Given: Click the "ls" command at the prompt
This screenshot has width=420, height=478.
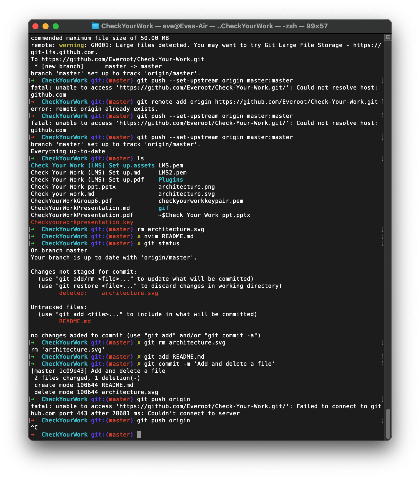Looking at the screenshot, I should coord(140,158).
